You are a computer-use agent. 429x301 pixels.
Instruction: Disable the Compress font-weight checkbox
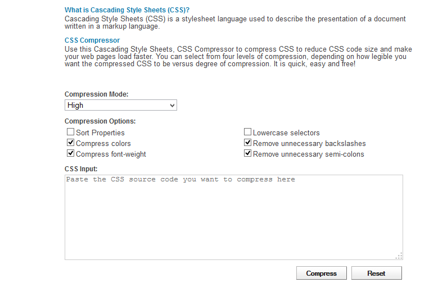[x=70, y=153]
